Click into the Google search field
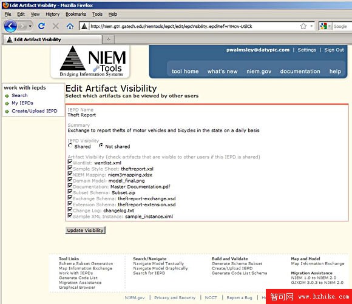Image resolution: width=352 pixels, height=304 pixels. pyautogui.click(x=342, y=26)
